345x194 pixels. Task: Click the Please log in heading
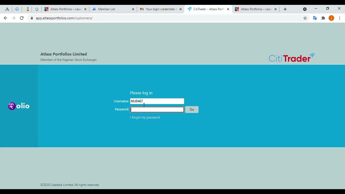click(x=141, y=93)
